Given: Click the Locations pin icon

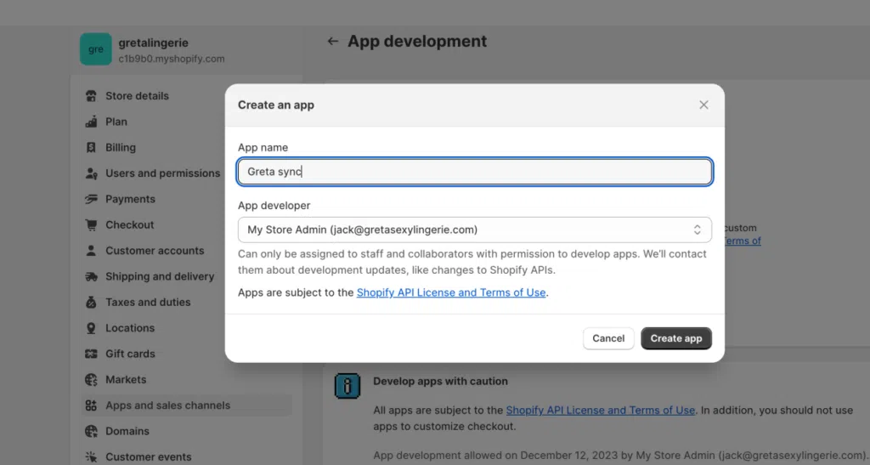Looking at the screenshot, I should click(x=91, y=328).
